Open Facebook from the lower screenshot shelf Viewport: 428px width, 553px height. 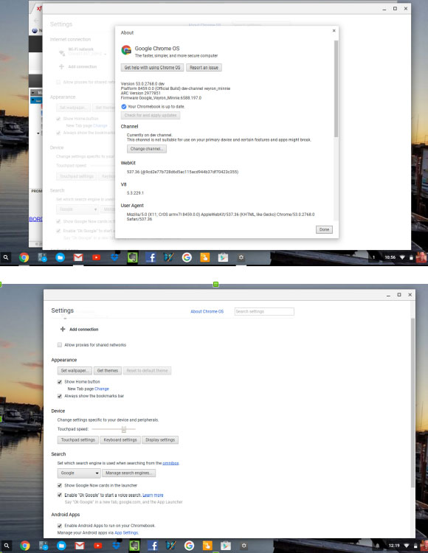click(153, 546)
